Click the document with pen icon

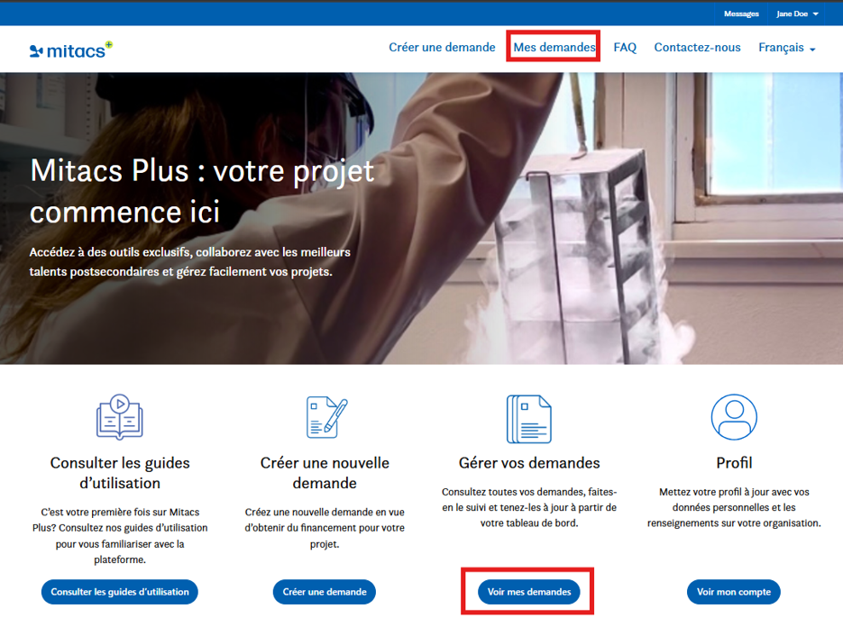[326, 418]
